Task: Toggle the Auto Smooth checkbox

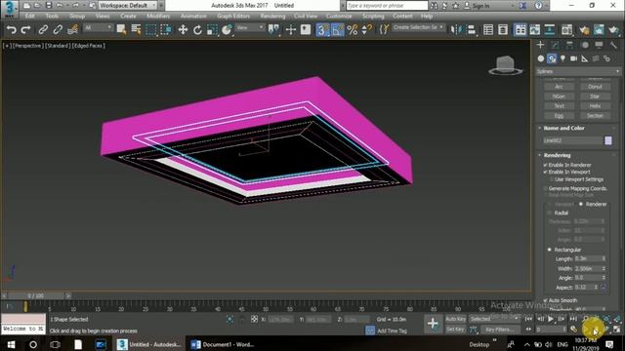Action: point(545,300)
